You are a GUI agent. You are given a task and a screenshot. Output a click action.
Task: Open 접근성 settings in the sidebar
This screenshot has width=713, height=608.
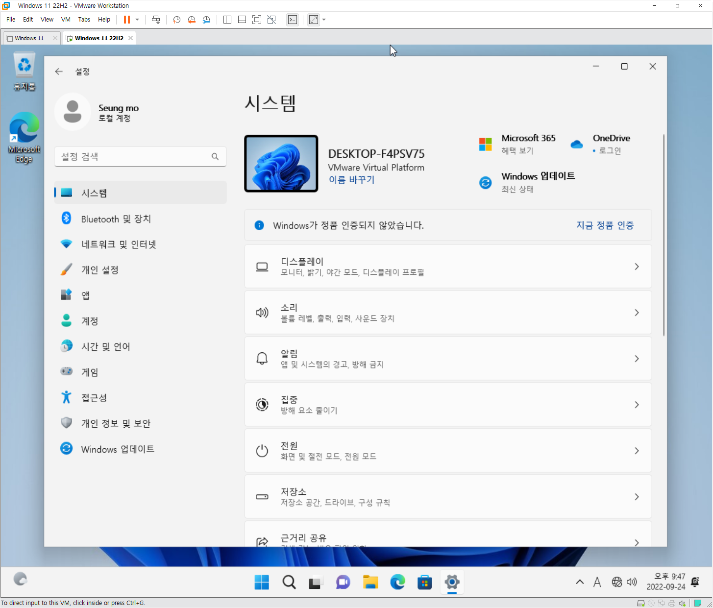[140, 397]
